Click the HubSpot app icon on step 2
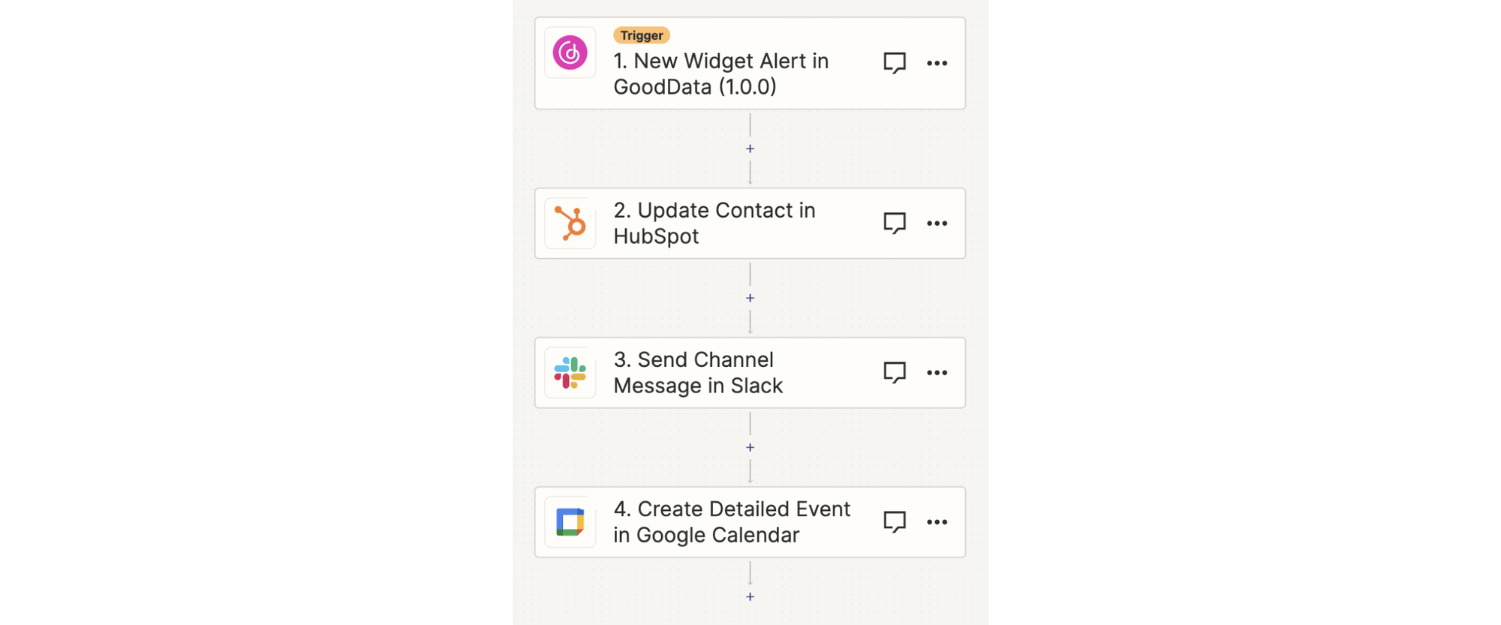 coord(570,223)
